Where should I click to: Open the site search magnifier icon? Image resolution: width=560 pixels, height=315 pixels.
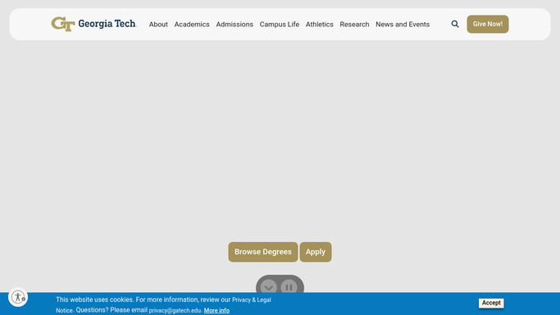[455, 24]
